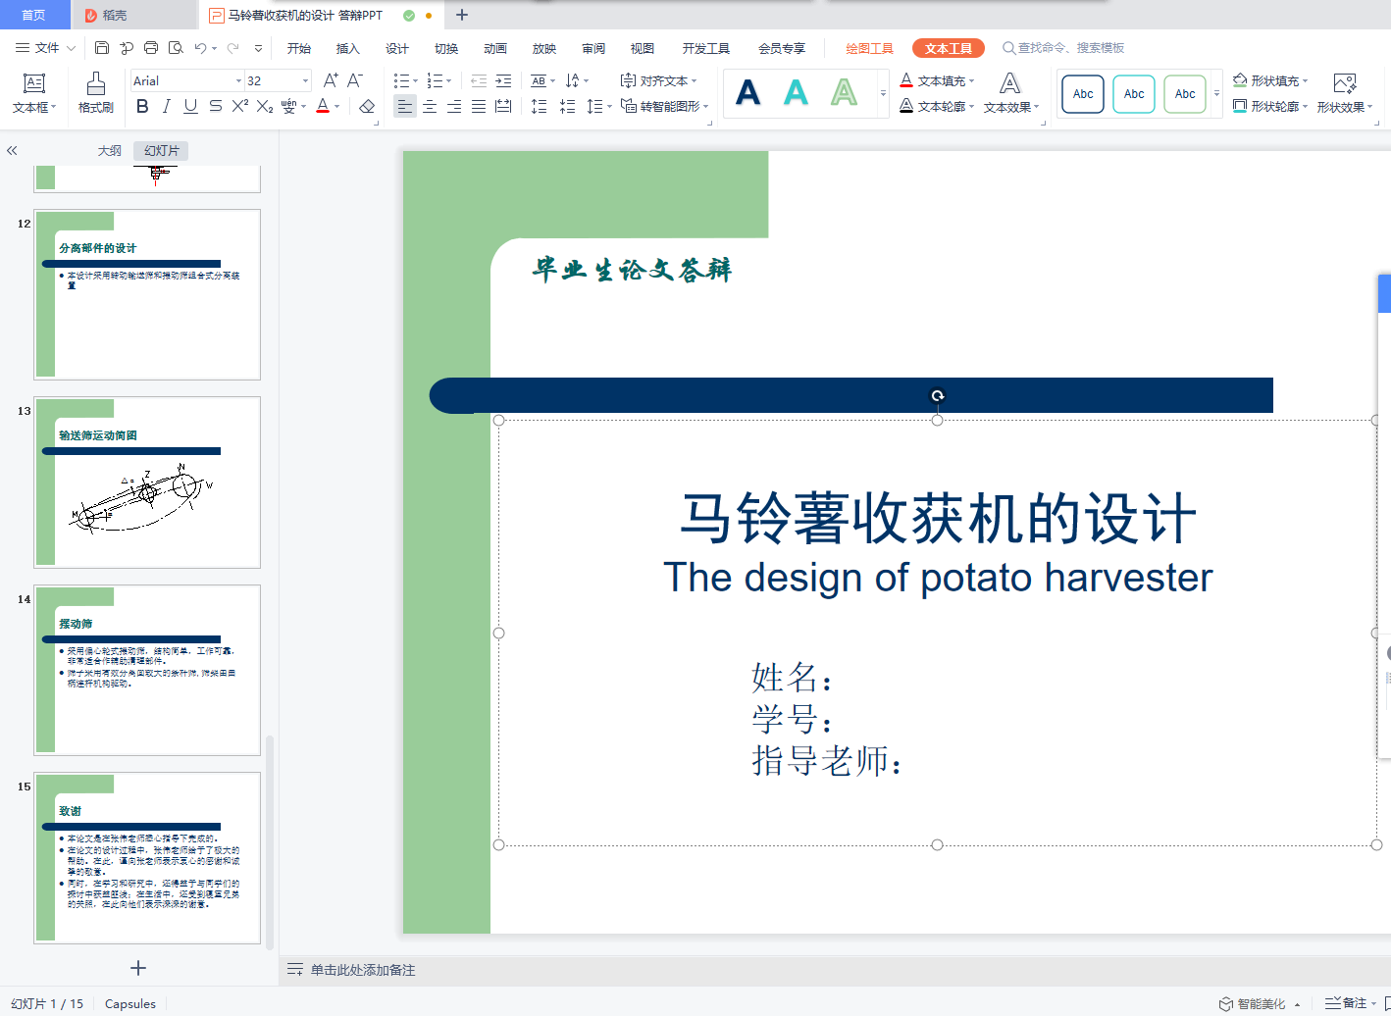
Task: Select the teal gradient A text style
Action: [x=796, y=93]
